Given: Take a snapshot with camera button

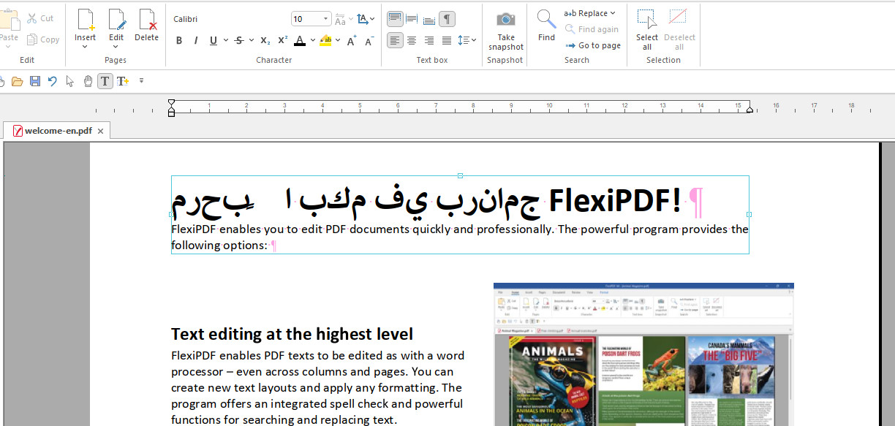Looking at the screenshot, I should (x=506, y=30).
